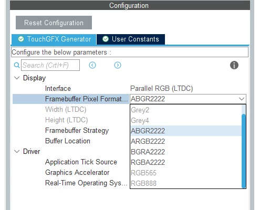Go to next search result arrow
The image size is (270, 210).
pos(118,65)
